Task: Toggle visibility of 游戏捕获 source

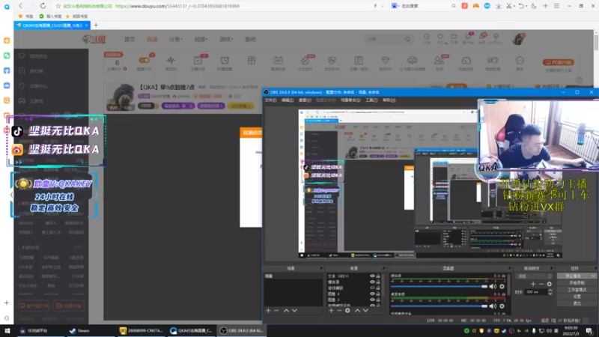Action: click(x=372, y=288)
